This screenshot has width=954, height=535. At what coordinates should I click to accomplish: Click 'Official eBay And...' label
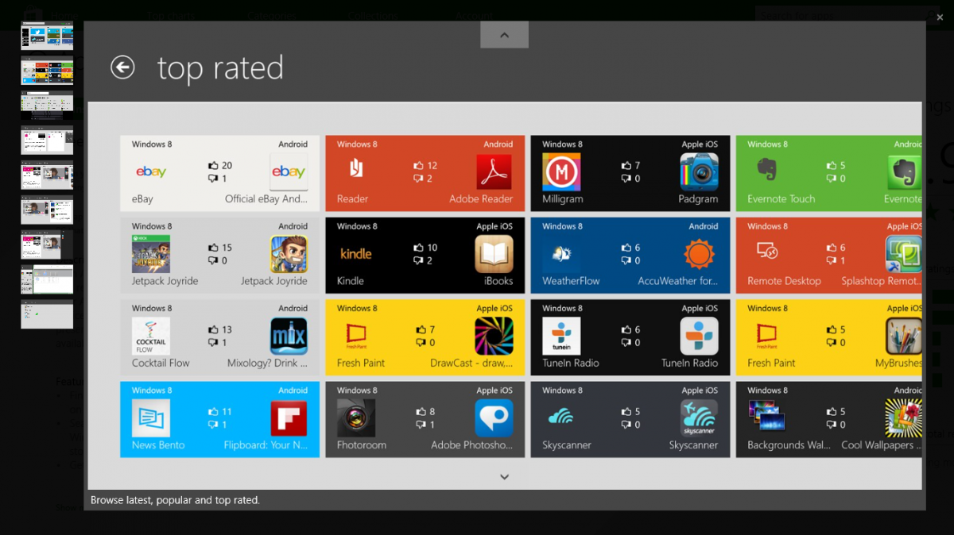pos(266,199)
